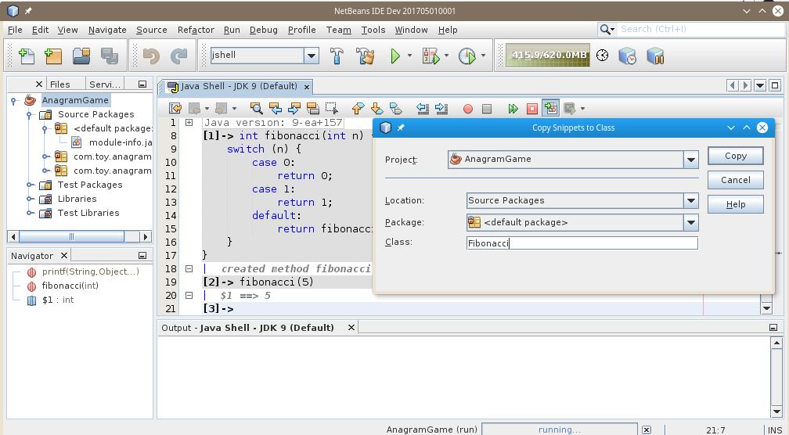The height and width of the screenshot is (435, 789).
Task: Click the New File toolbar icon
Action: 26,56
